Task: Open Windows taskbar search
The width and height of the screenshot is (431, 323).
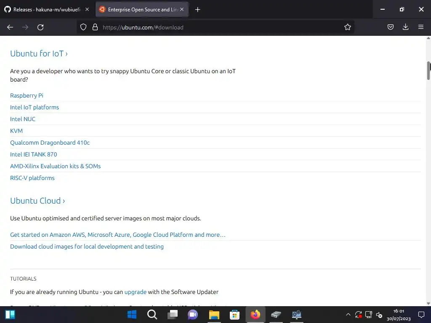Action: click(152, 315)
